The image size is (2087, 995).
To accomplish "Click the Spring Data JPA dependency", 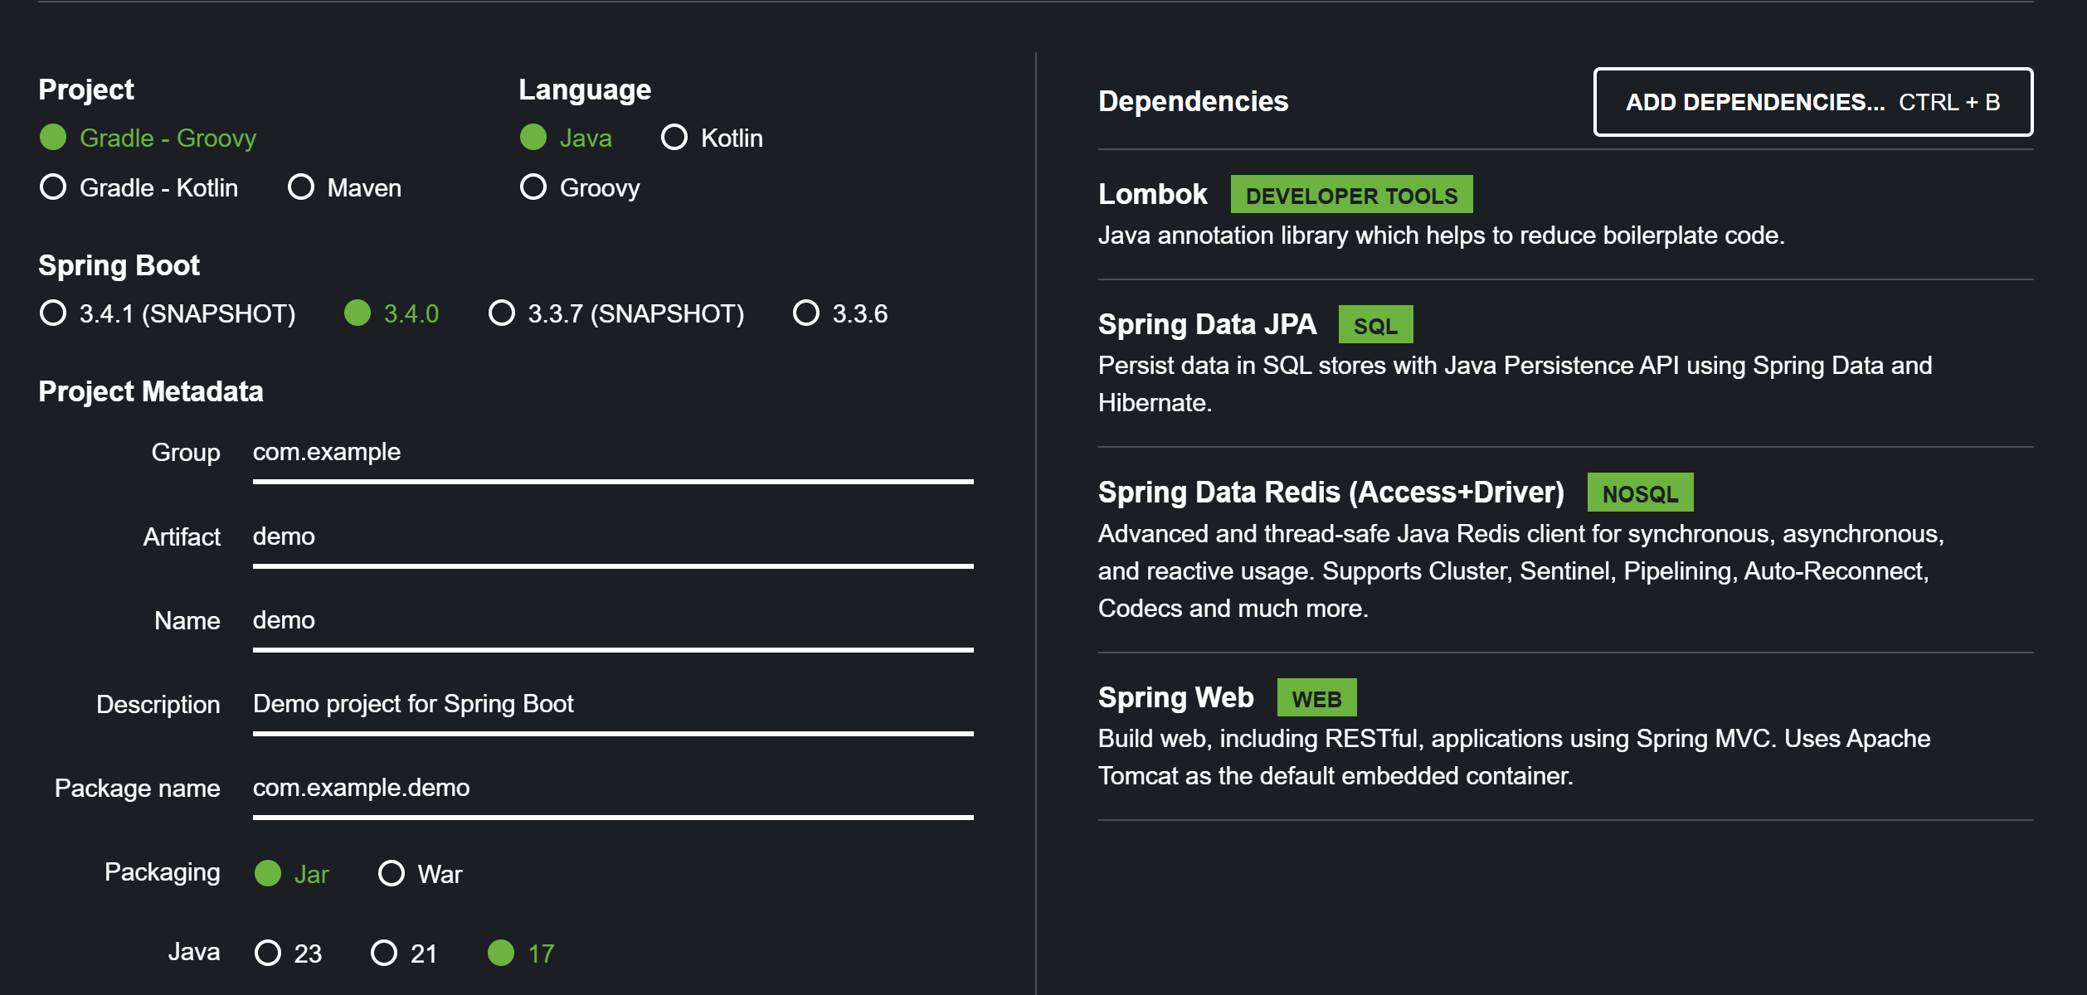I will point(1206,324).
